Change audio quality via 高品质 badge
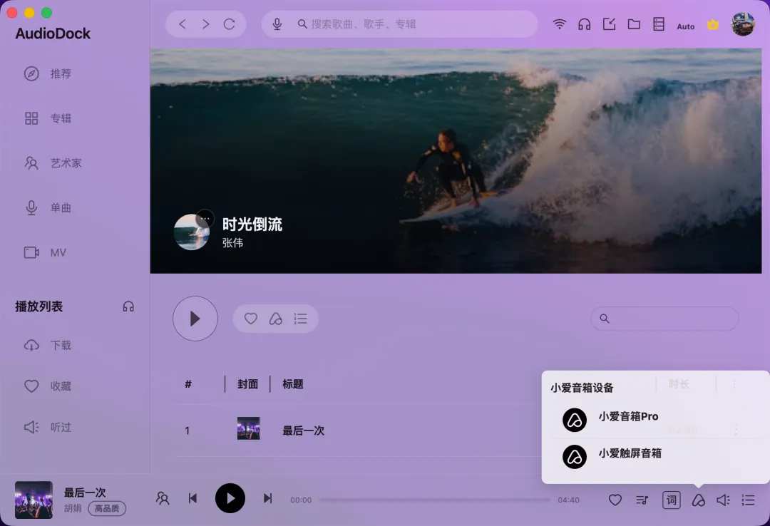The image size is (770, 526). (x=107, y=508)
